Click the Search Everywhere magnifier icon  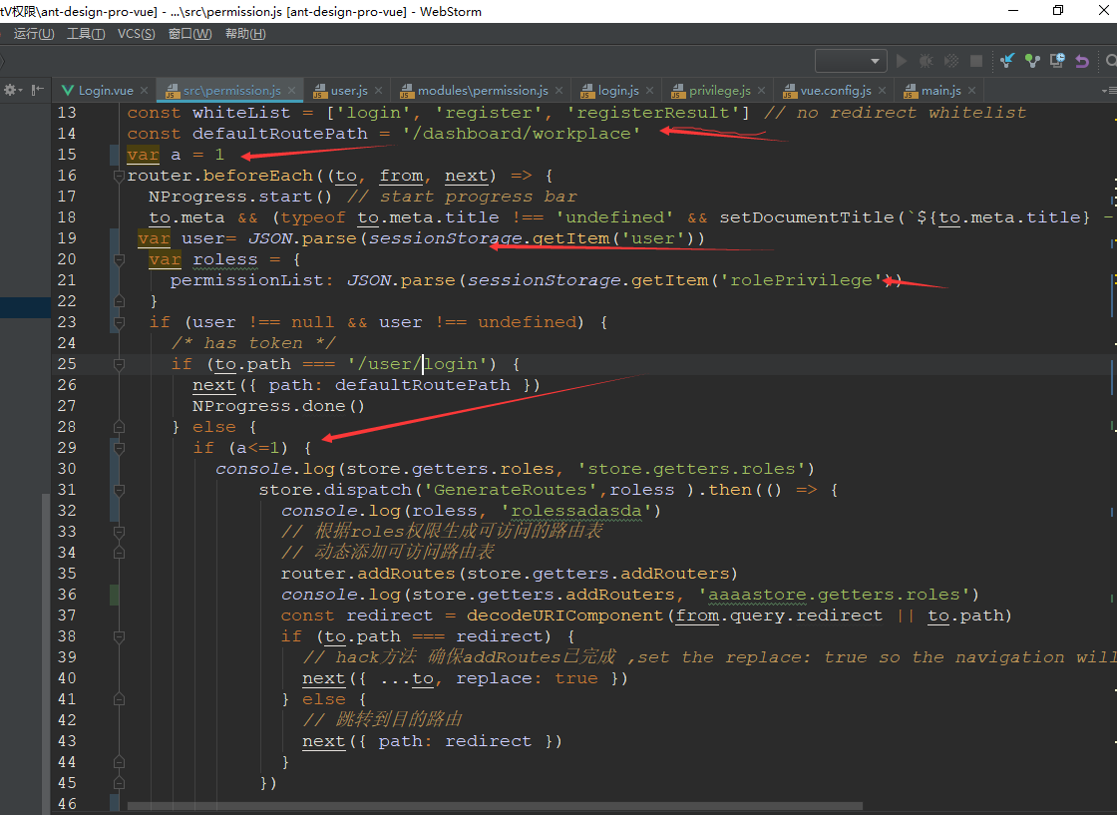pyautogui.click(x=1111, y=61)
